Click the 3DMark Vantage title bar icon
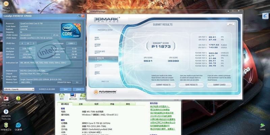This screenshot has width=270, height=135. point(88,11)
